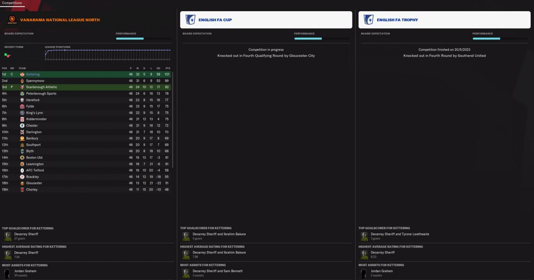Click the Peterborough Sports club badge
The width and height of the screenshot is (534, 280).
pyautogui.click(x=22, y=94)
